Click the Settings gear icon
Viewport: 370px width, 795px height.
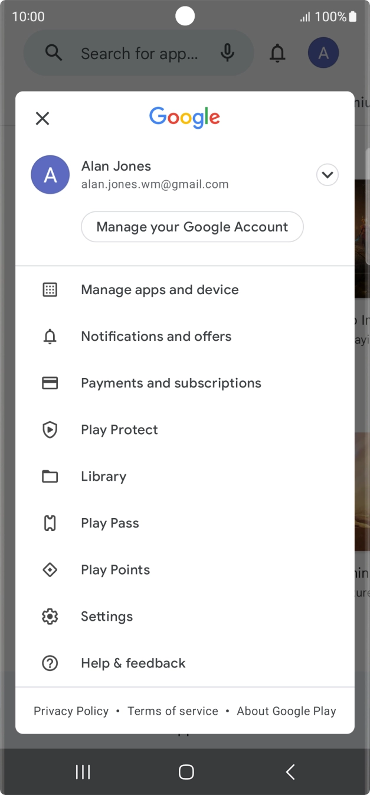(50, 617)
